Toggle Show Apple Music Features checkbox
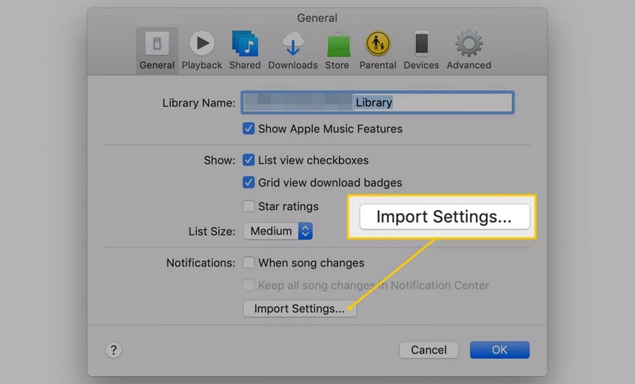 tap(248, 129)
